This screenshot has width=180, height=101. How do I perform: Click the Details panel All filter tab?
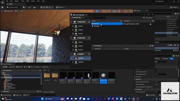click(172, 59)
